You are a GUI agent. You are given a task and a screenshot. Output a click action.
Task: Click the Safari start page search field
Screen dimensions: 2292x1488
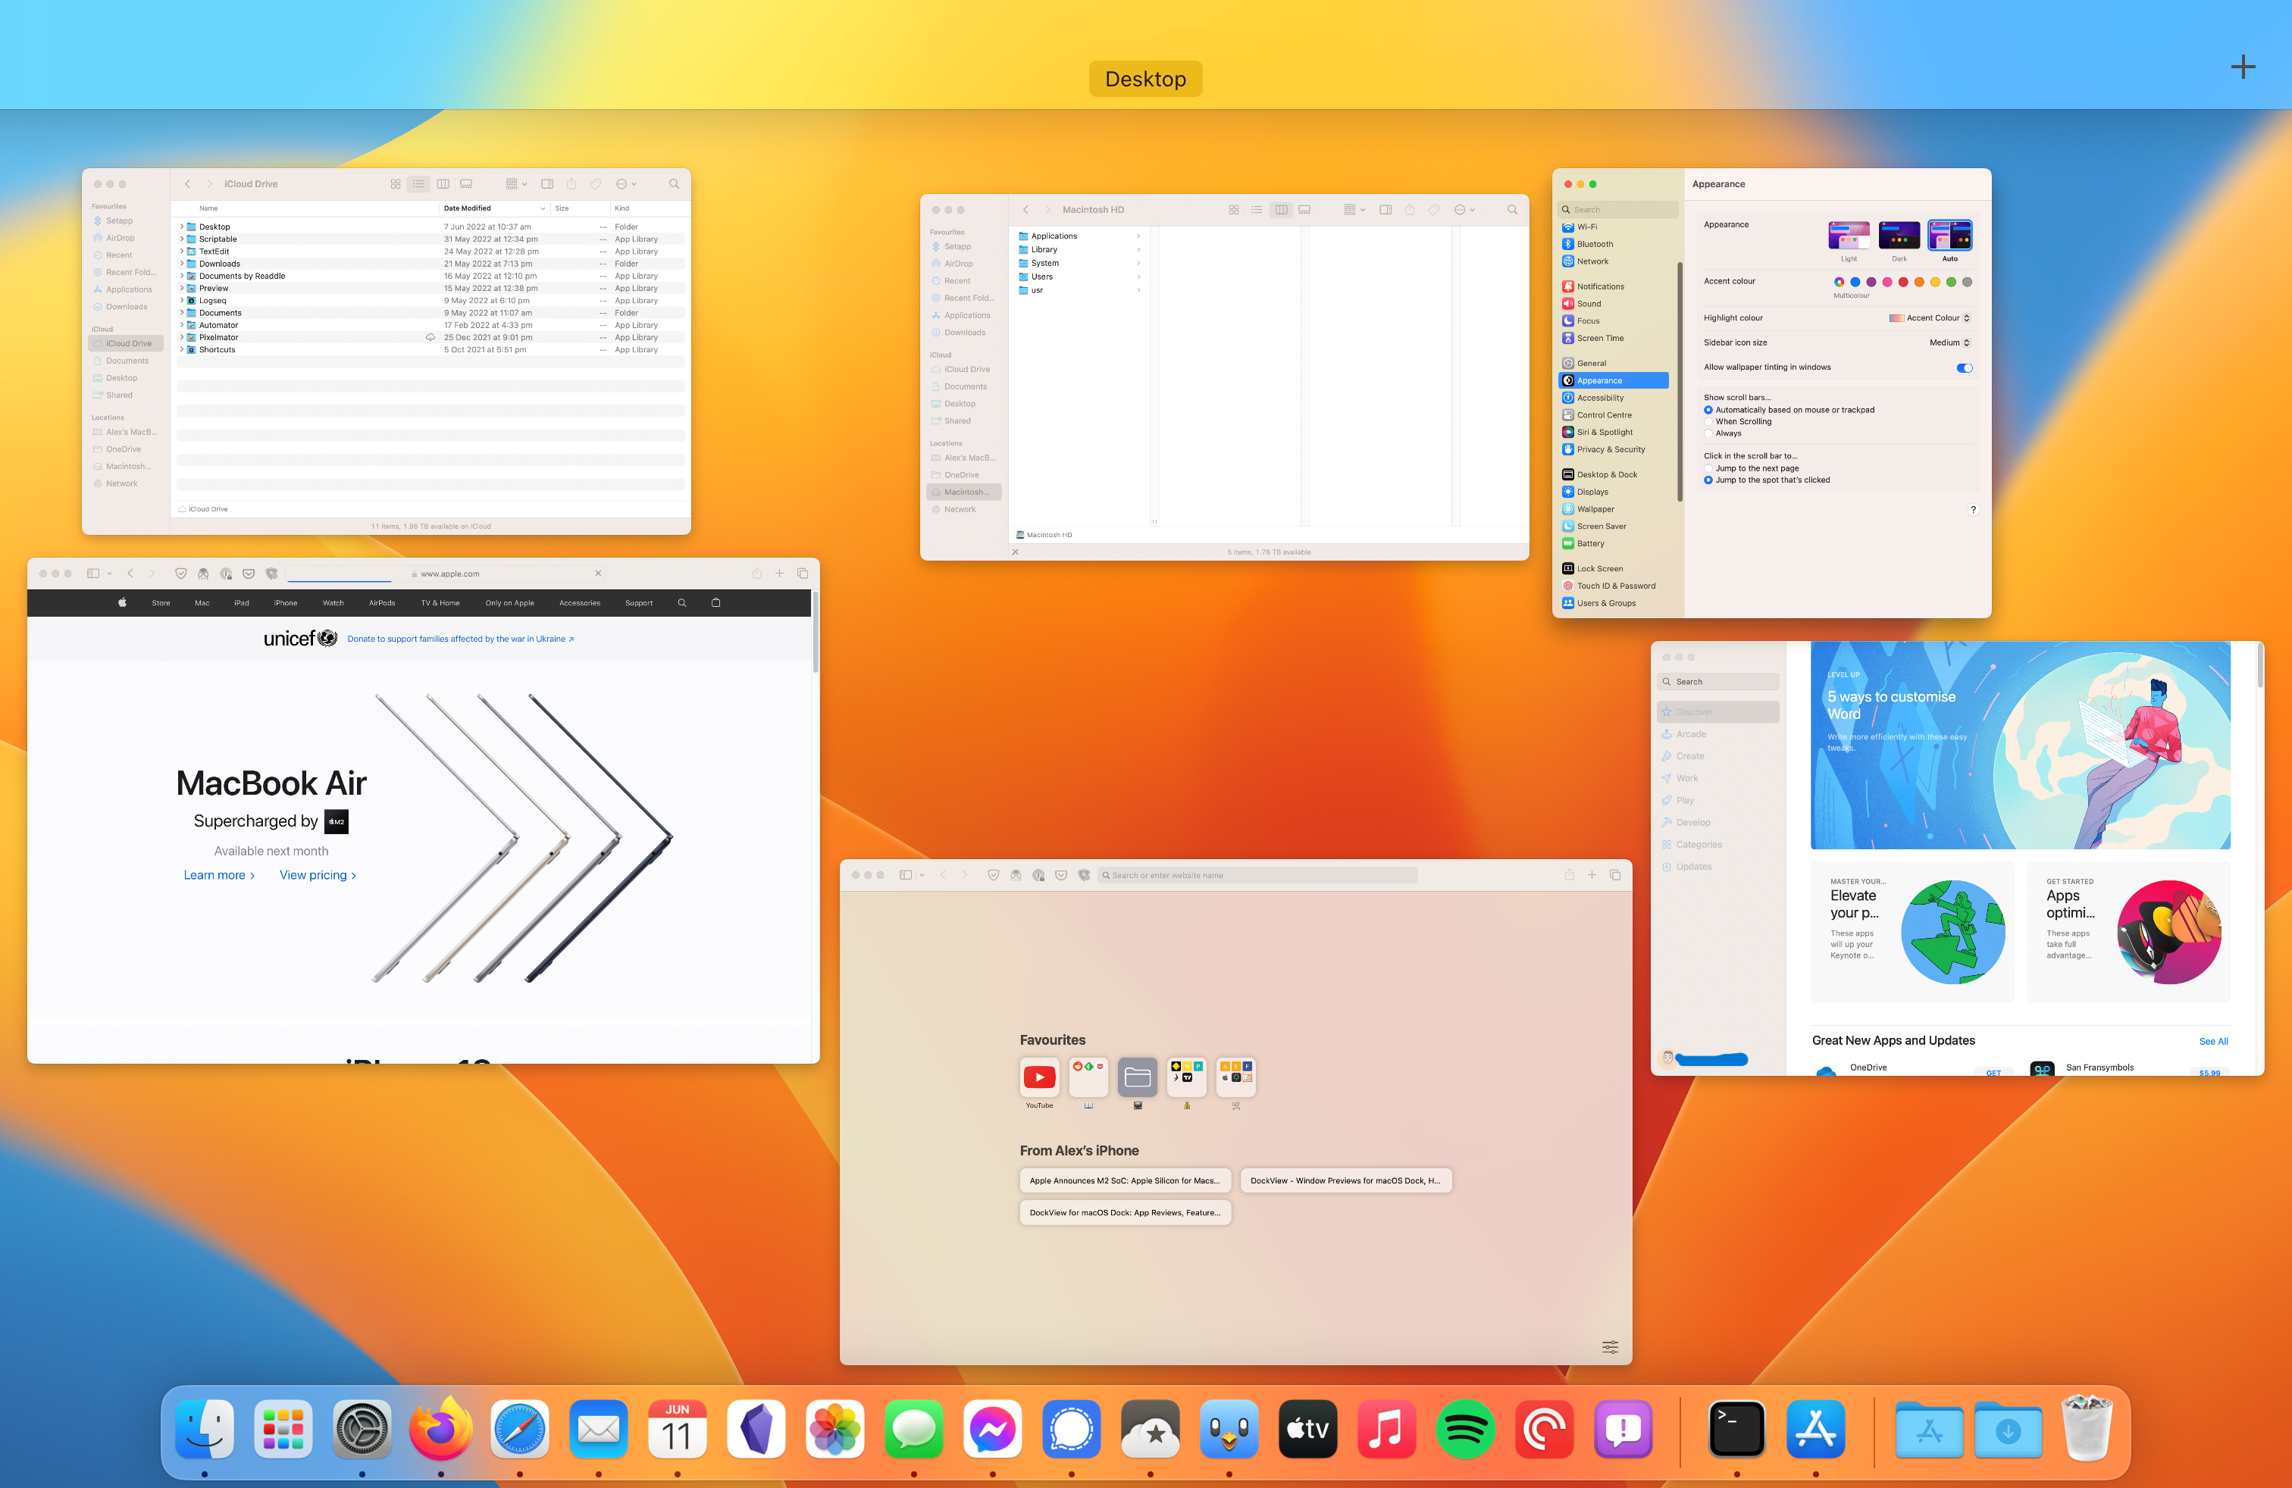pyautogui.click(x=1257, y=875)
